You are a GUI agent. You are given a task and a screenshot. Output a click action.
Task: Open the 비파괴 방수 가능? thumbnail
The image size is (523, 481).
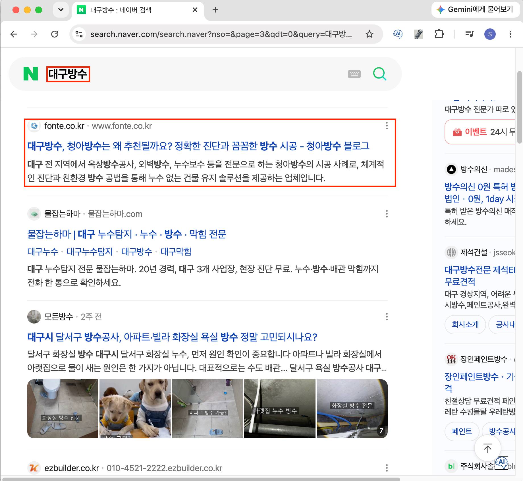point(207,409)
